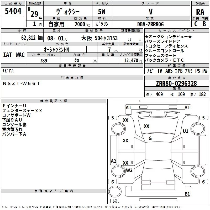Select the XX mark on the hood

146,126
